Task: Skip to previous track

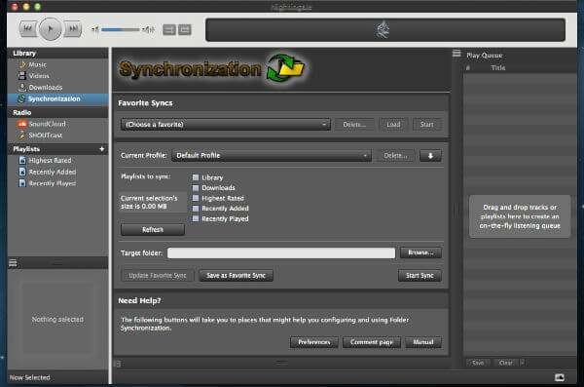Action: (x=28, y=28)
